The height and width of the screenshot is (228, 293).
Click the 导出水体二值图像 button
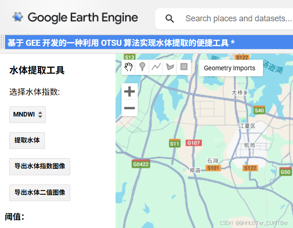(40, 193)
